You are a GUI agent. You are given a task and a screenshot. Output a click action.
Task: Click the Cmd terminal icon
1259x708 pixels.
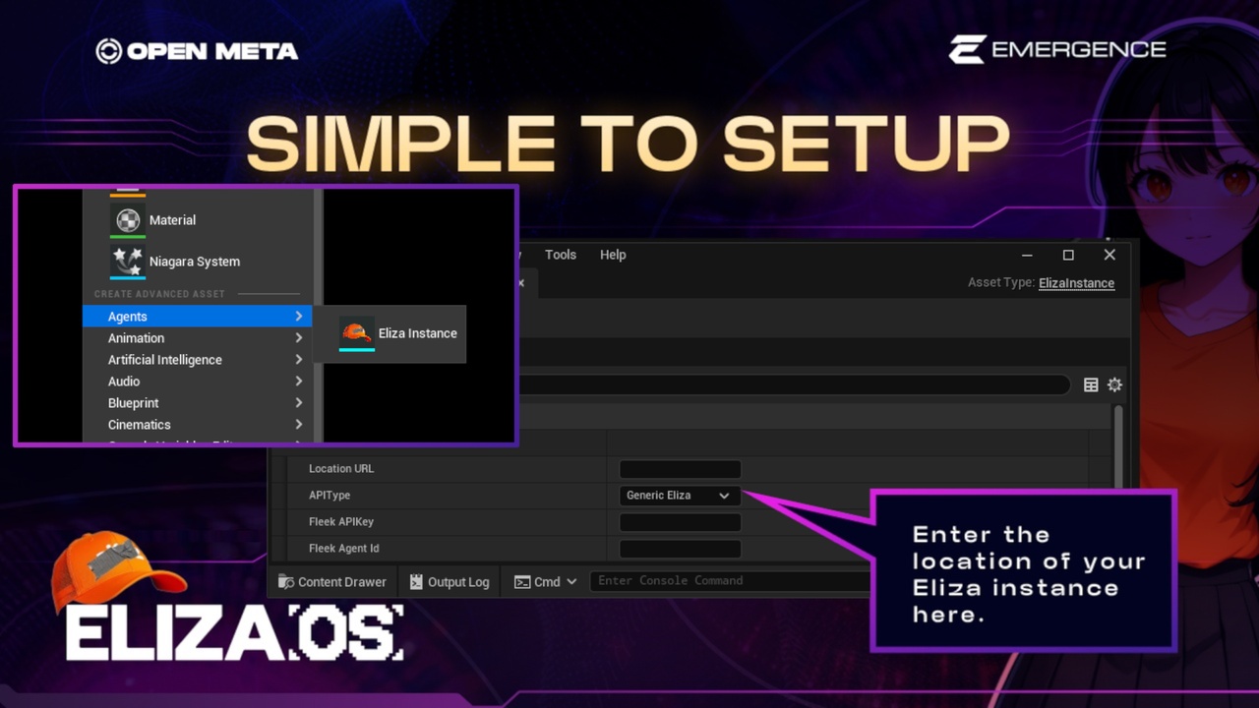click(522, 581)
